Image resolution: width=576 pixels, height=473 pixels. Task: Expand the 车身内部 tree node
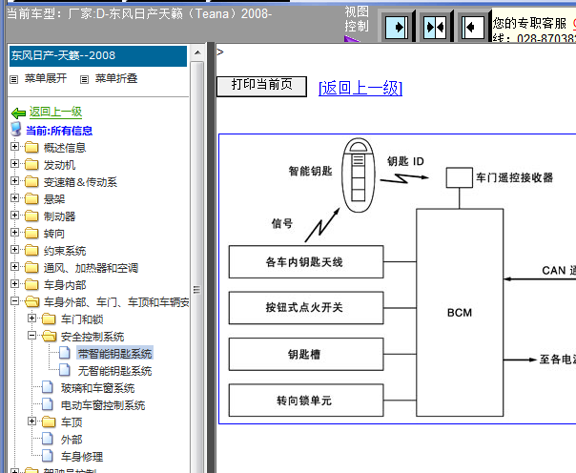14,284
